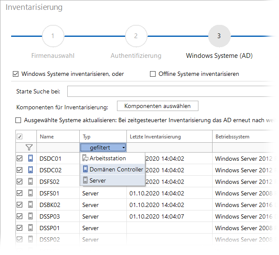Sort by the Name column header
This screenshot has height=255, width=279.
(58, 137)
